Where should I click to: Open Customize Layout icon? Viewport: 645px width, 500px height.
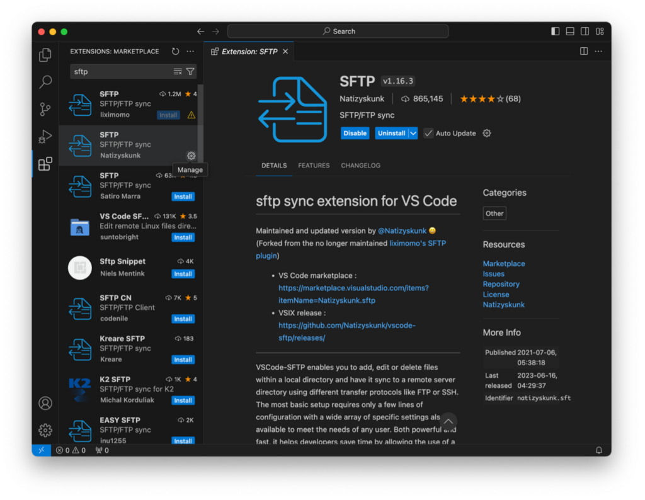600,31
